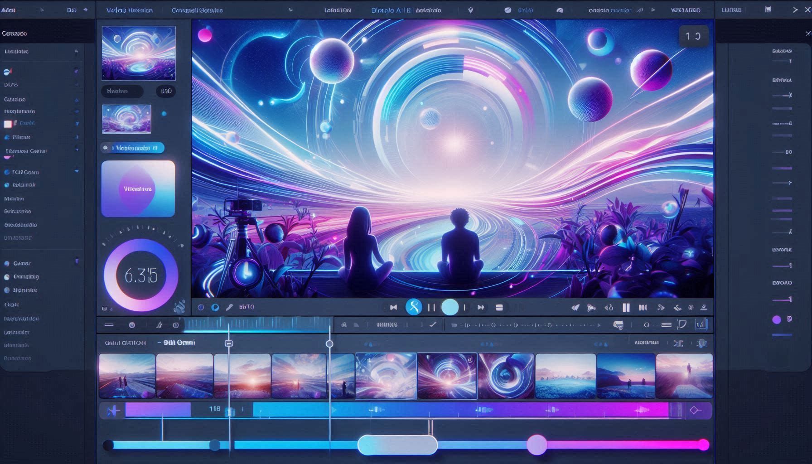This screenshot has height=464, width=812.
Task: Click the white pill handle on the bottom slider
Action: click(x=397, y=445)
